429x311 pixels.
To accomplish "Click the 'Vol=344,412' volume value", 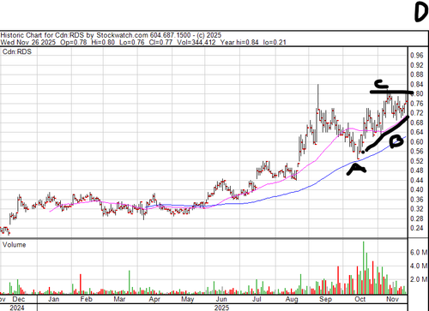I will (x=196, y=42).
